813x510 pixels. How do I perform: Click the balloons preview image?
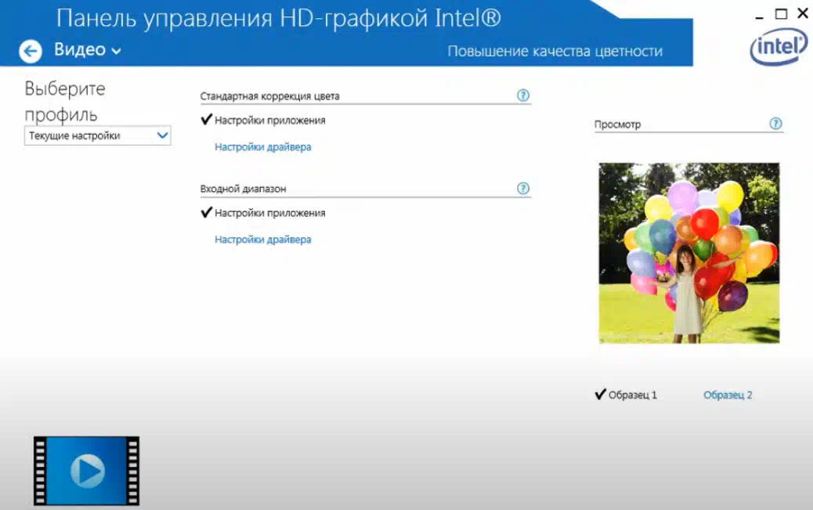point(688,252)
